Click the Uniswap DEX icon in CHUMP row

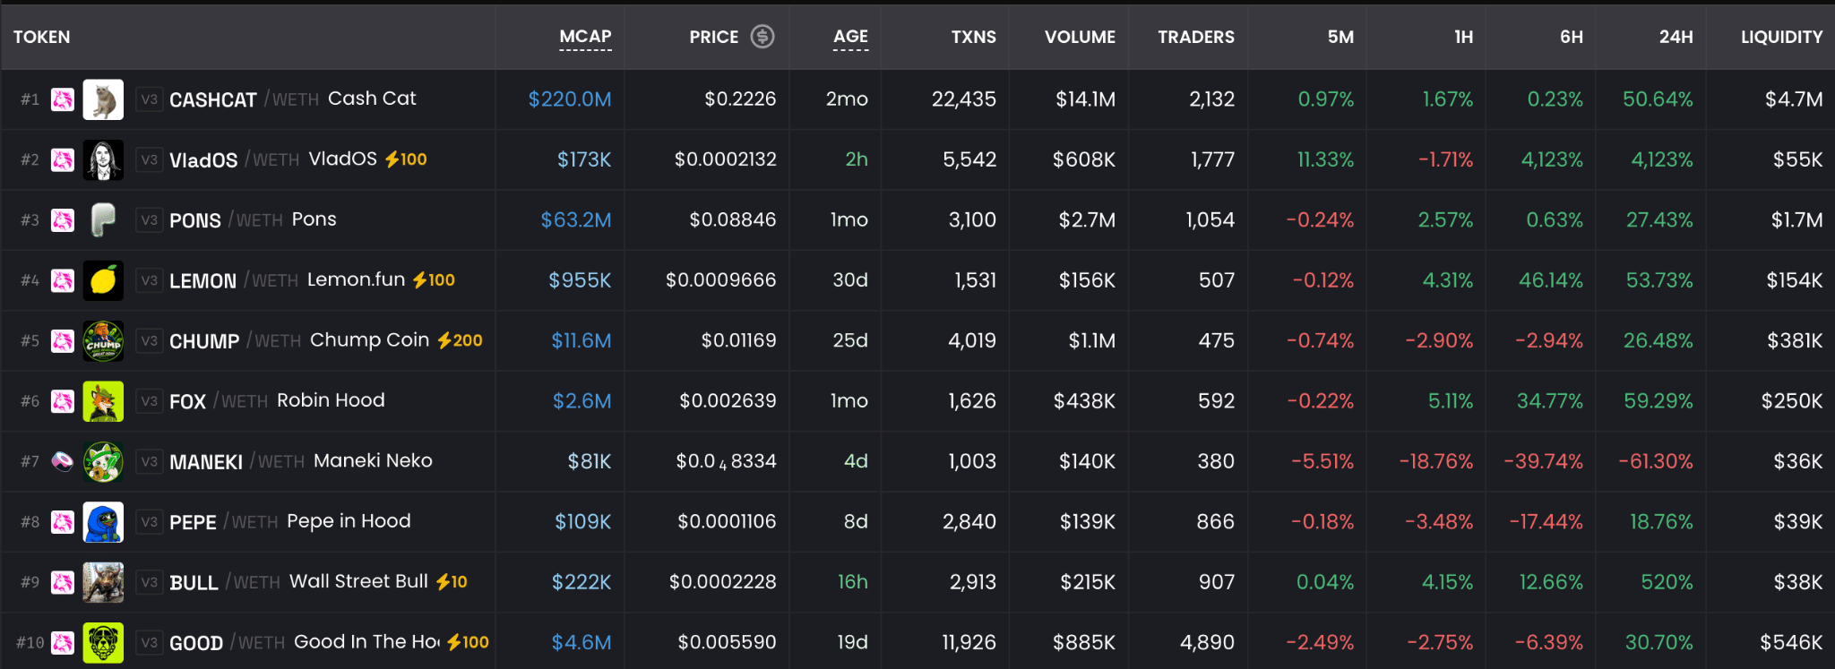(x=62, y=340)
